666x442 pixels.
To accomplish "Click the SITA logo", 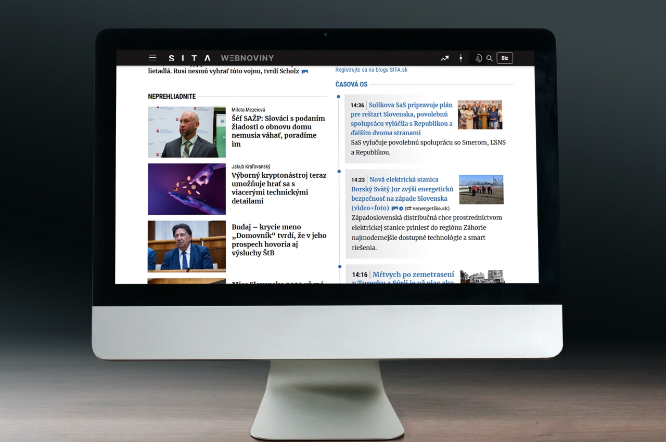I will 190,58.
